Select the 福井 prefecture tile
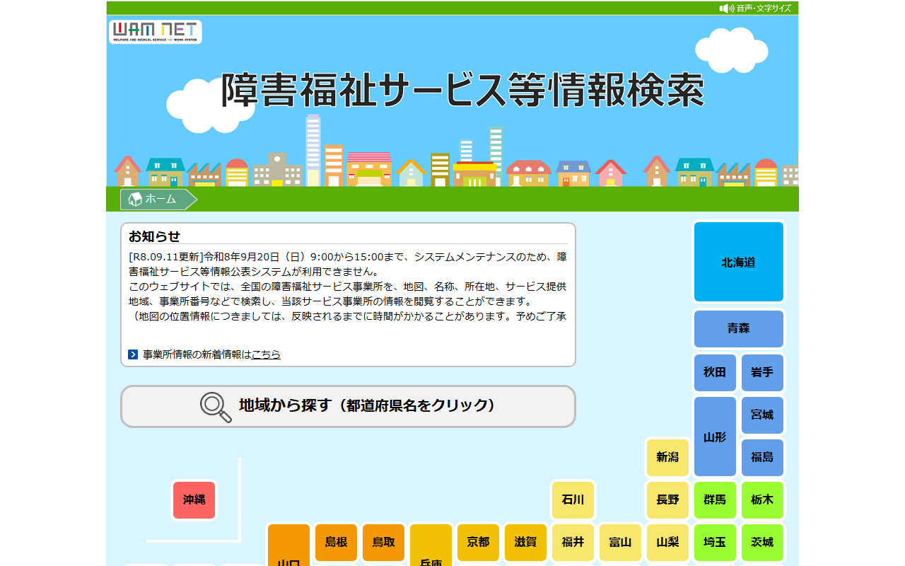Image resolution: width=905 pixels, height=566 pixels. point(573,542)
